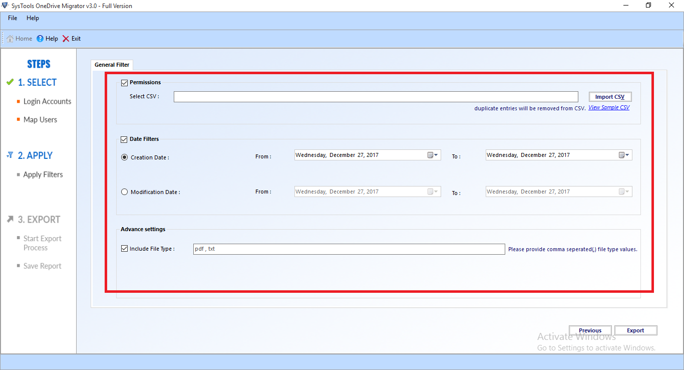Viewport: 684px width, 370px height.
Task: Click the red X Exit icon
Action: (66, 39)
